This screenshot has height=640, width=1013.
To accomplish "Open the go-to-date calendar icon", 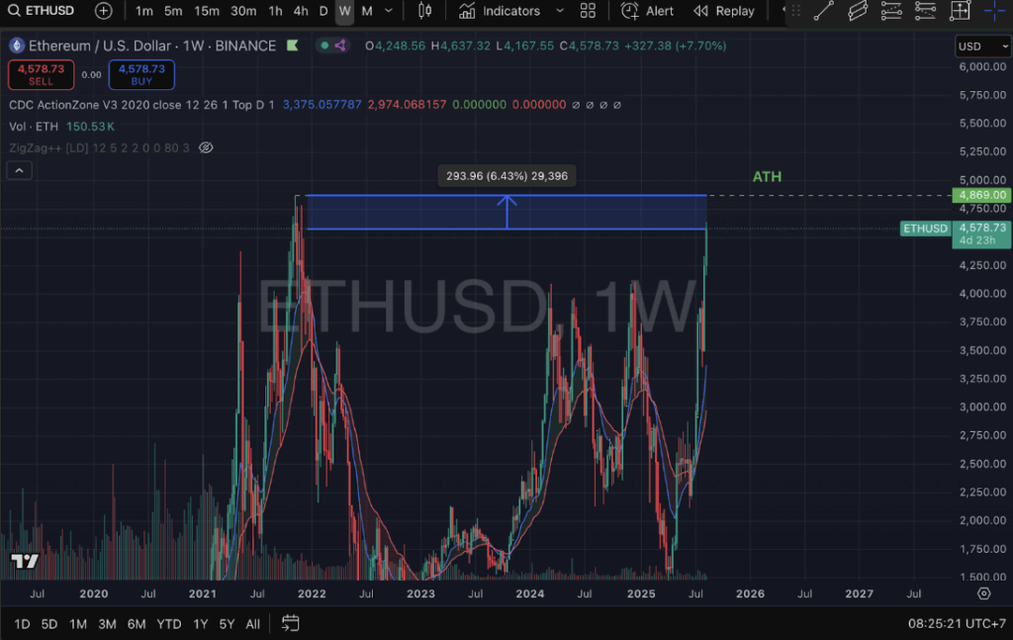I will (x=290, y=623).
